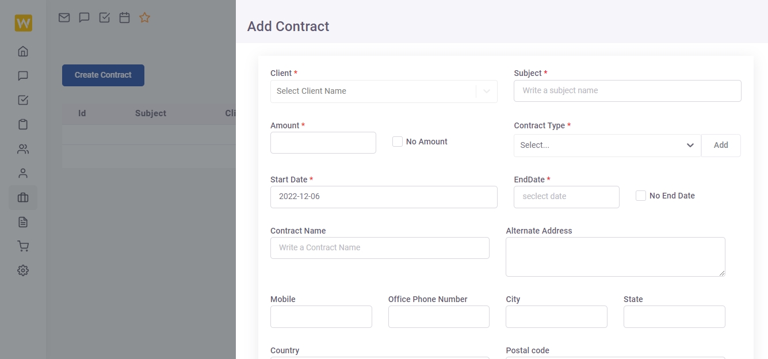Screen dimensions: 768x359
Task: Open the EndDate date picker field
Action: pyautogui.click(x=567, y=197)
